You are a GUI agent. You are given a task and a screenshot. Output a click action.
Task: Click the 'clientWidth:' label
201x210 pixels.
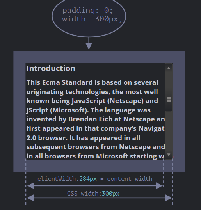click(x=58, y=179)
